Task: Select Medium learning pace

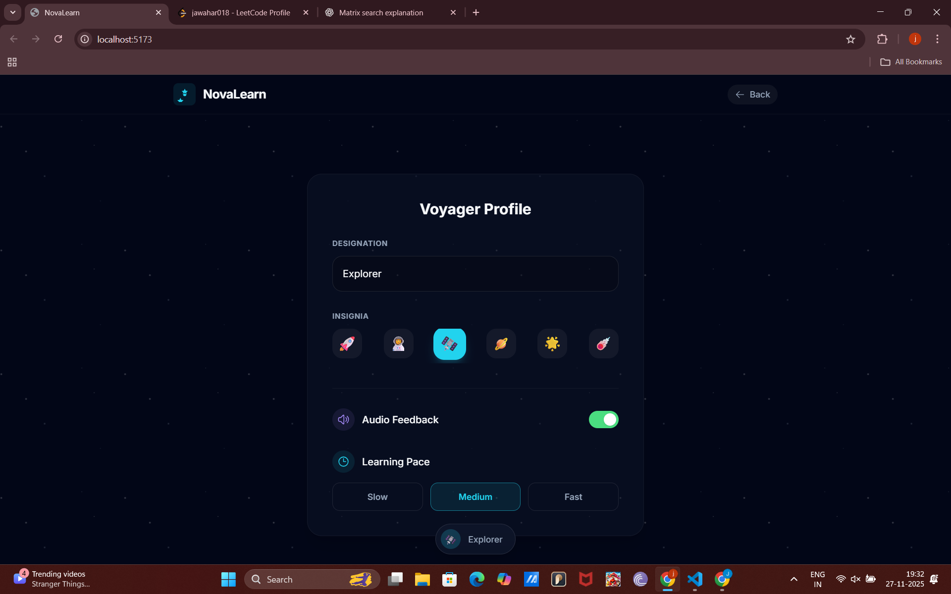Action: 475,496
